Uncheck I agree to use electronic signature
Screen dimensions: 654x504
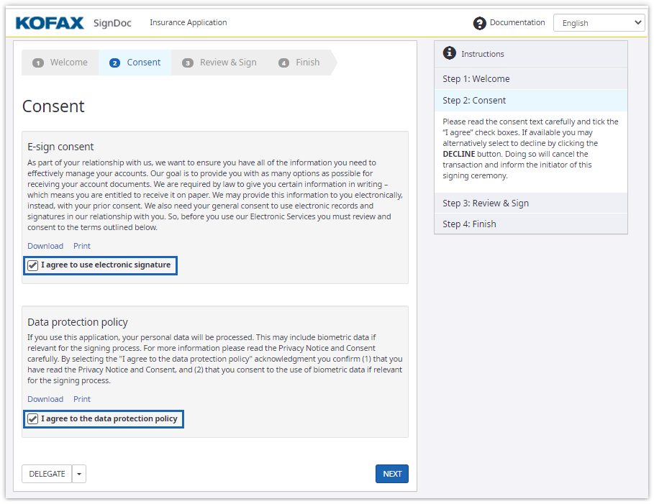33,265
